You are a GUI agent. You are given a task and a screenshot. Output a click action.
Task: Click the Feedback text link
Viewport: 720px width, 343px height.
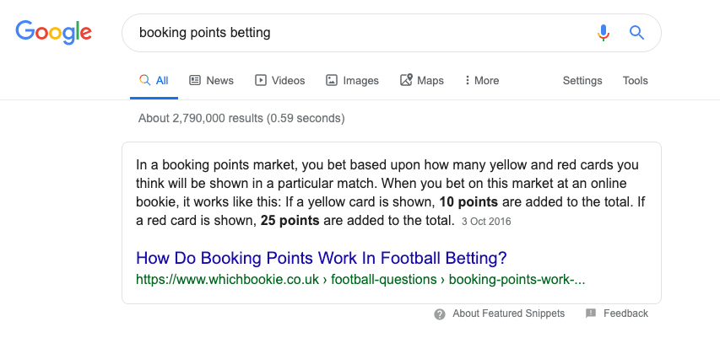(x=625, y=314)
